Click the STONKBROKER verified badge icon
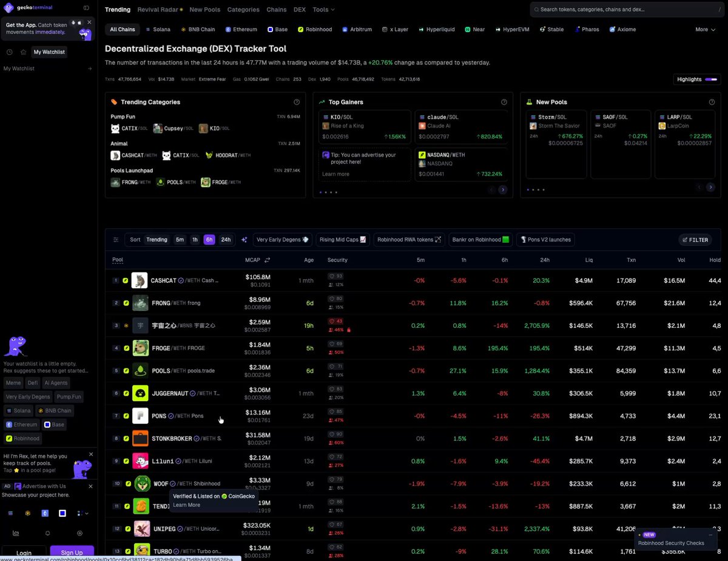 click(197, 438)
